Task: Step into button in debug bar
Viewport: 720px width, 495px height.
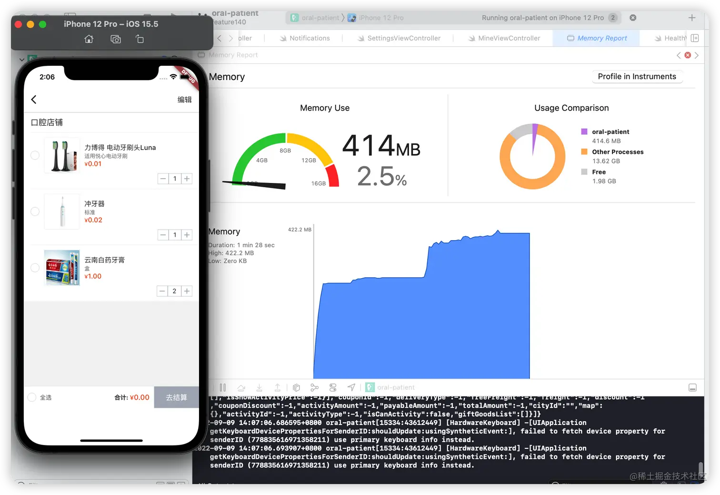Action: tap(259, 387)
